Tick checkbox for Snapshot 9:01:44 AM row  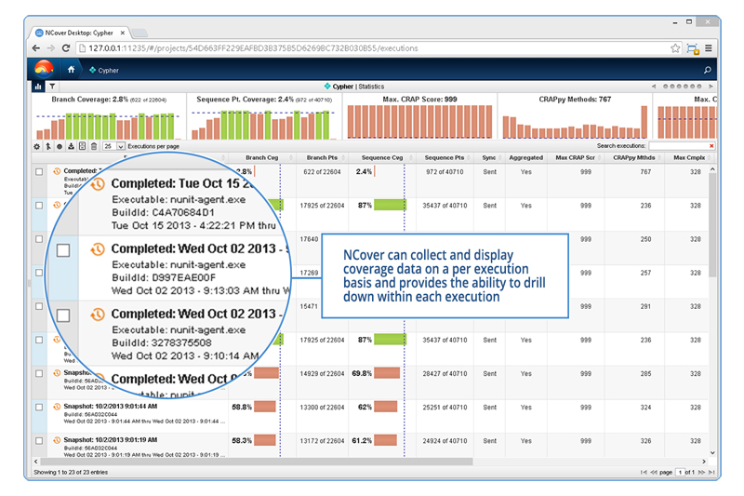click(x=39, y=408)
